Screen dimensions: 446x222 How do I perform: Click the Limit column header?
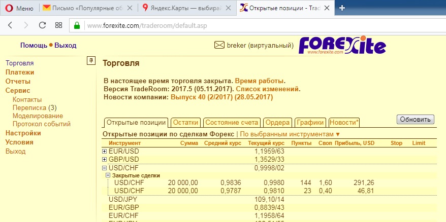[x=419, y=143]
